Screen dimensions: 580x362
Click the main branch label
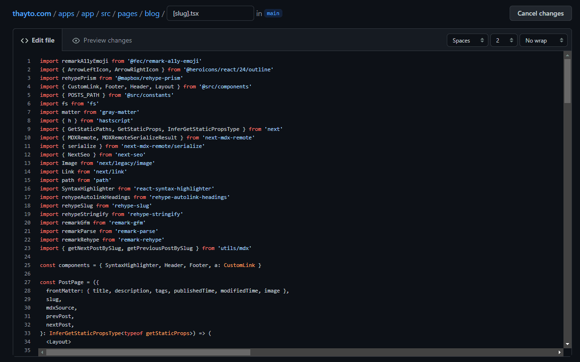point(273,14)
